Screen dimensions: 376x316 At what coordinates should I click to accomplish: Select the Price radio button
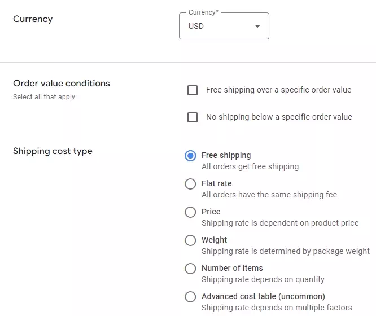point(191,212)
